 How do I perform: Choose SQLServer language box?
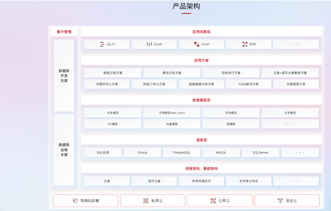click(261, 152)
